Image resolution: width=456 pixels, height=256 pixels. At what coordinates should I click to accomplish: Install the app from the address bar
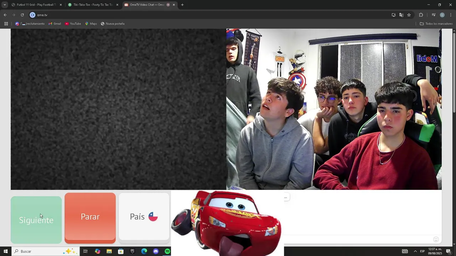pos(394,15)
